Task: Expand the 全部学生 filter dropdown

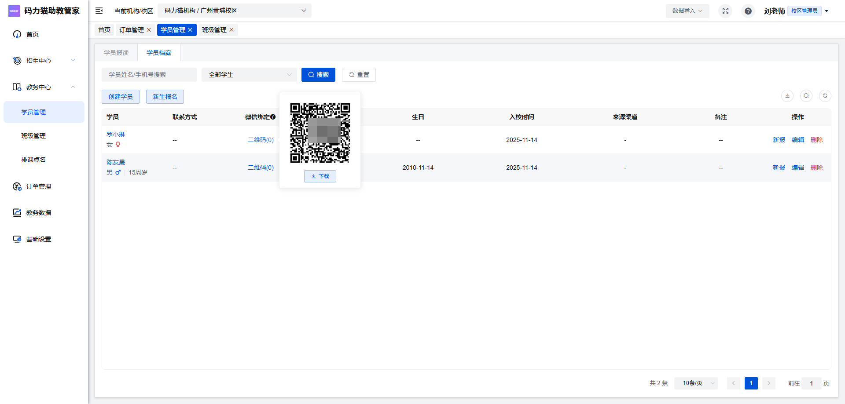Action: [x=249, y=75]
